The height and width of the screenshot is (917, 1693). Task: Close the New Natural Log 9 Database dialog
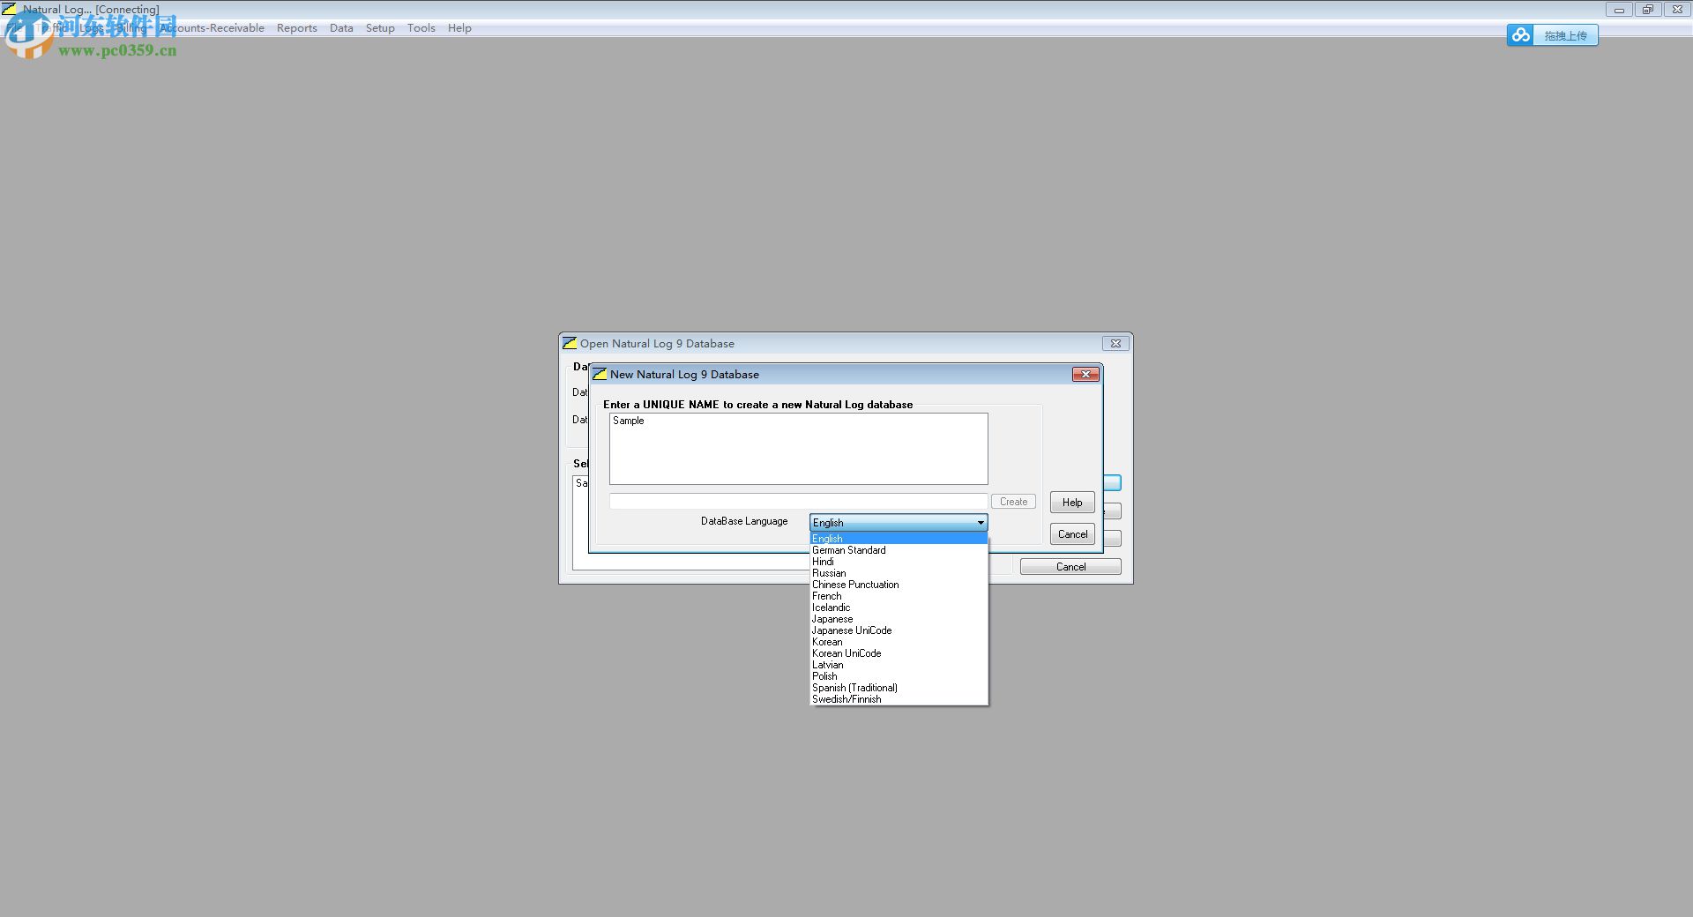coord(1085,375)
